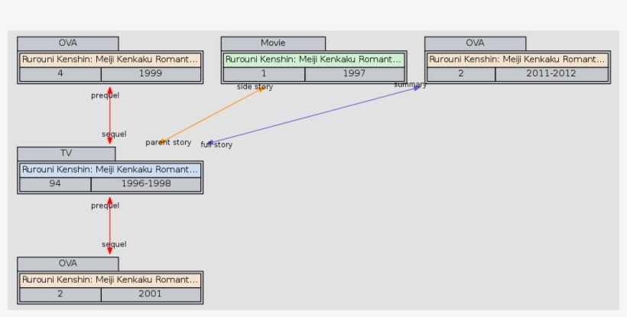Click the episode count 1 under Movie
Viewport: 627px width, 317px height.
tap(264, 74)
